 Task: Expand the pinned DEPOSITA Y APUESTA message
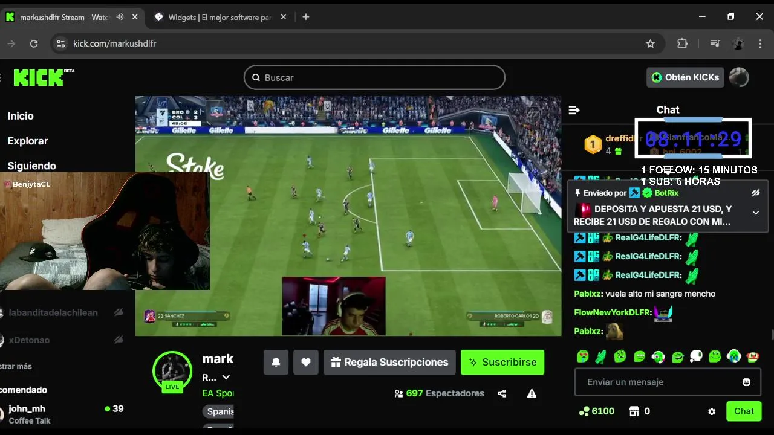[x=756, y=213]
